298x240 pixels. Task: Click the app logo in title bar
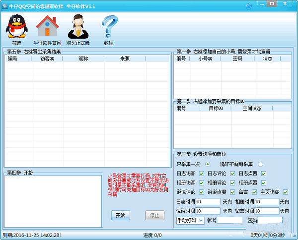(5, 6)
